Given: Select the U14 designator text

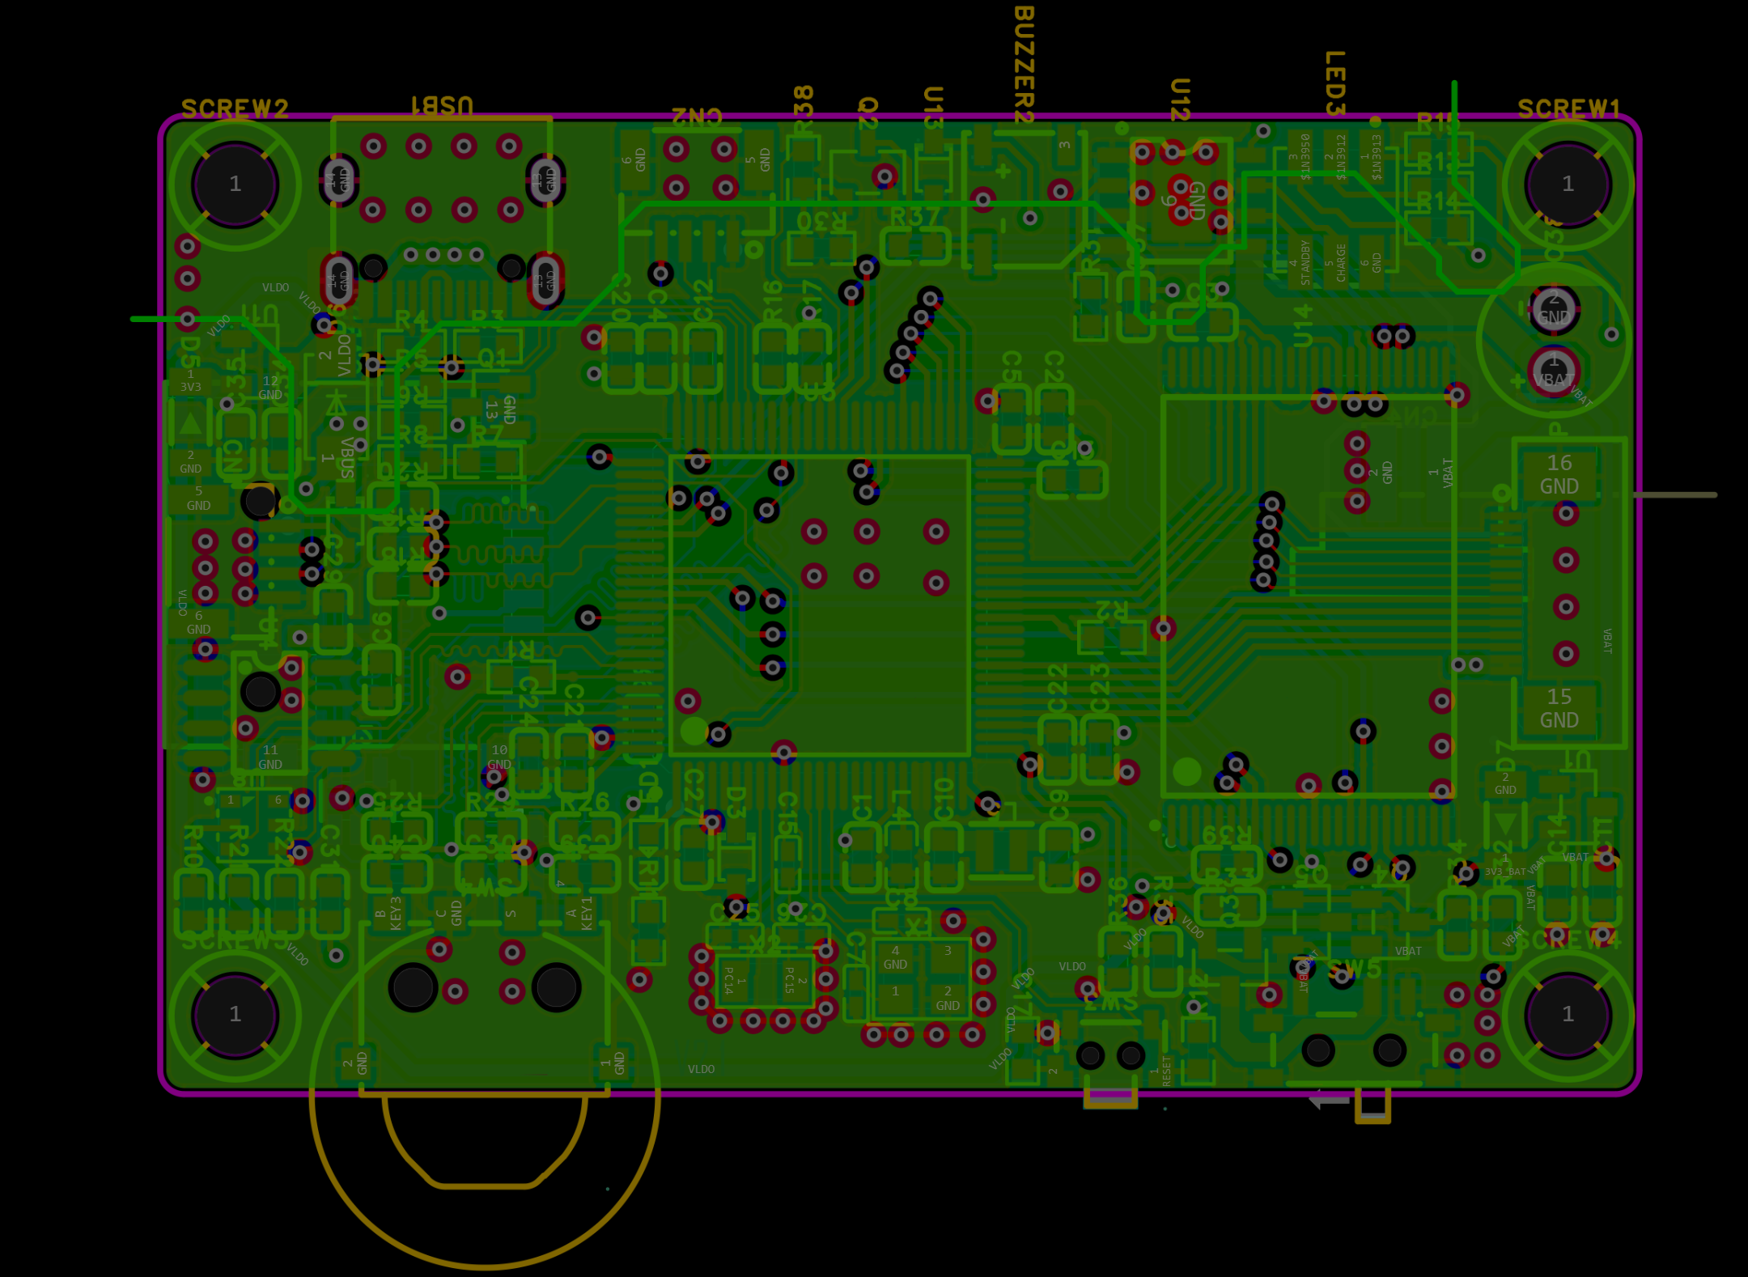Looking at the screenshot, I should click(x=1302, y=325).
